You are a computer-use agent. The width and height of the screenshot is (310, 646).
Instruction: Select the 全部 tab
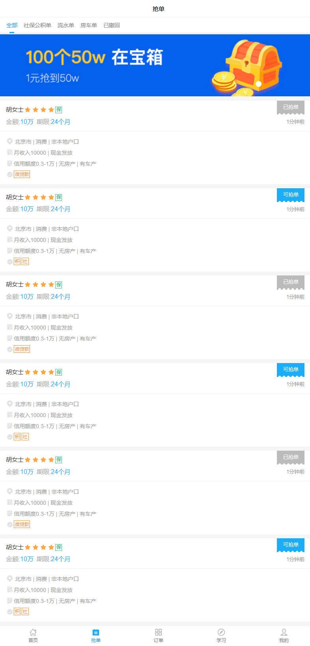(12, 25)
